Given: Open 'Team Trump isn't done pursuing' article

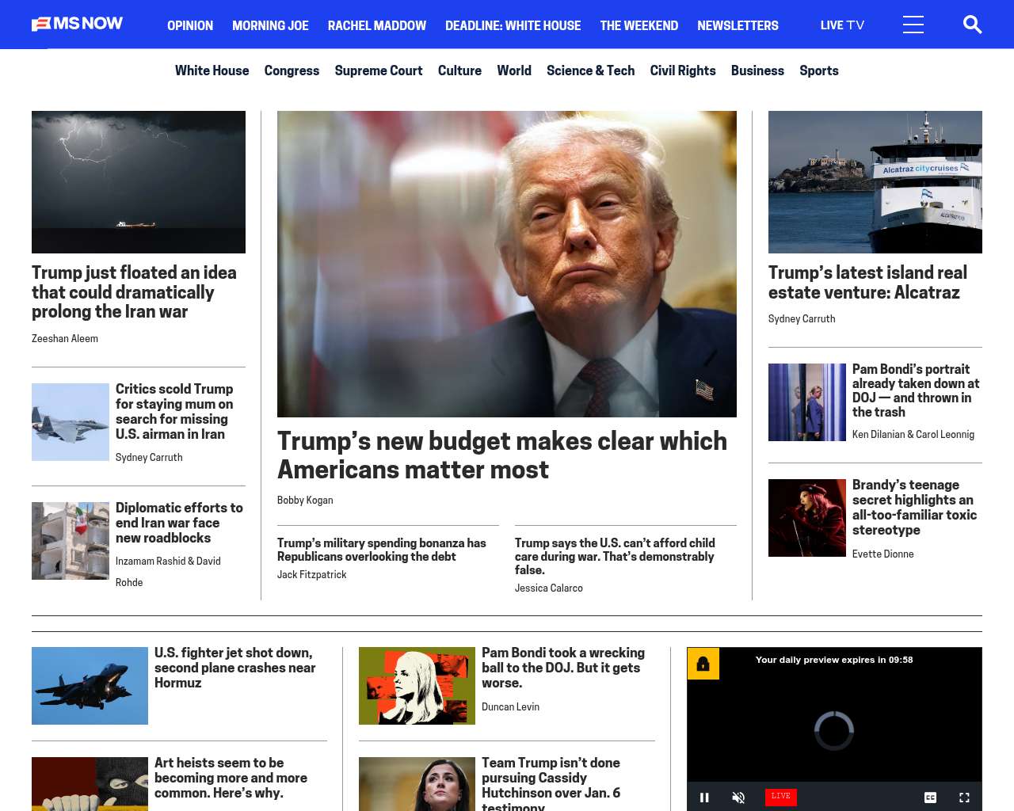Looking at the screenshot, I should coord(551,784).
